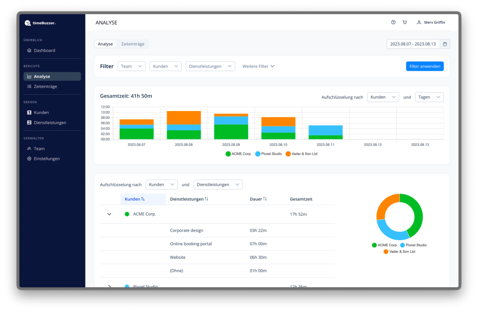Sort table by Dienstleistungen column
Screen dimensions: 478x312
(x=189, y=199)
